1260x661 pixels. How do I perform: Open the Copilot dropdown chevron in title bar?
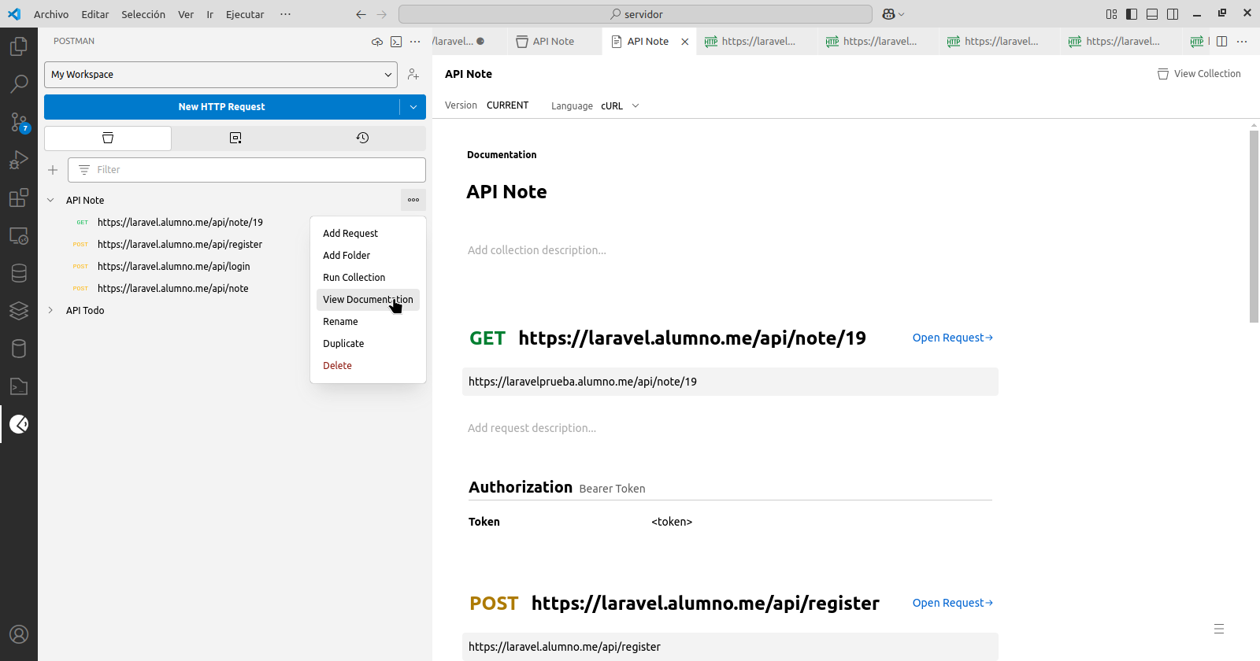[x=901, y=14]
